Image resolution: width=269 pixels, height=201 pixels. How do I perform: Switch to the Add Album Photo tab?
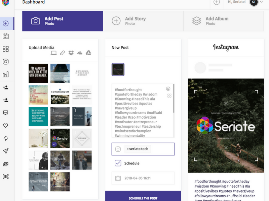point(224,21)
